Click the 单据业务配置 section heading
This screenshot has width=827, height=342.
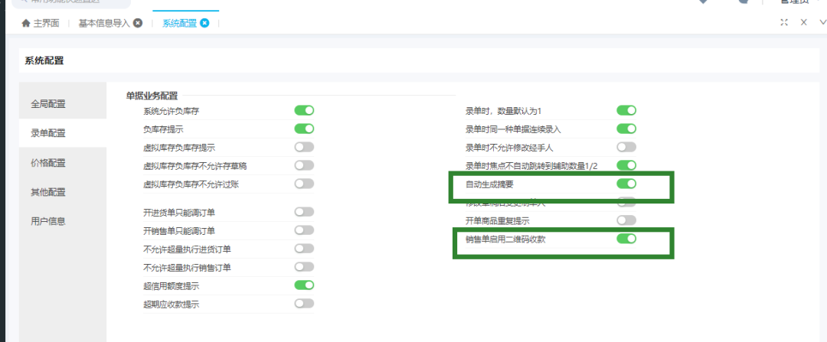[x=152, y=96]
